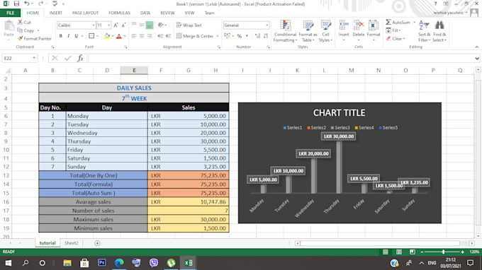This screenshot has width=482, height=270.
Task: Click Merge & Center
Action: click(195, 36)
